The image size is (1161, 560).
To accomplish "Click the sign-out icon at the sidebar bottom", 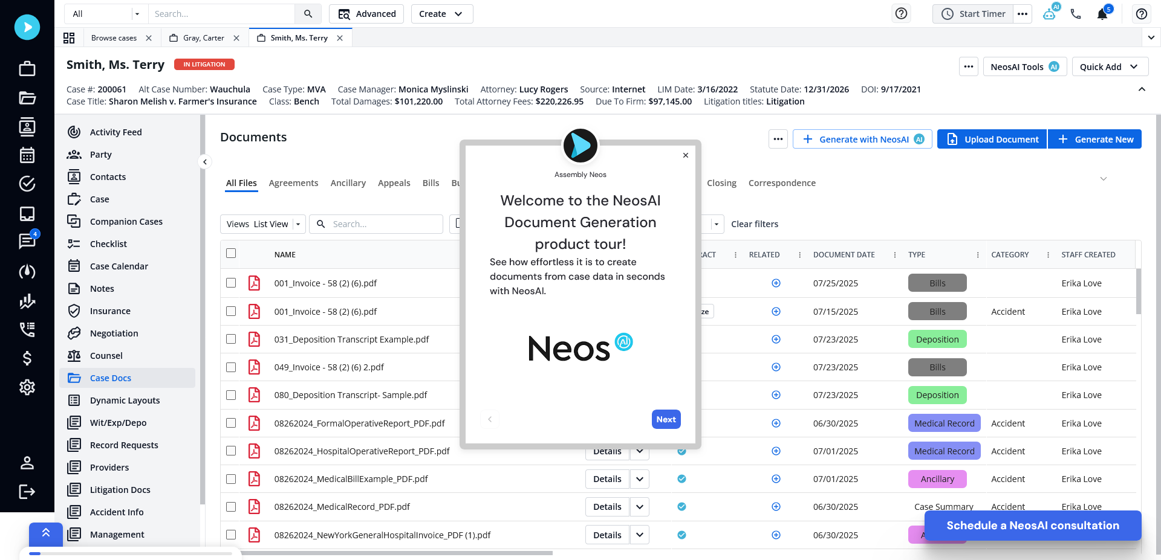I will (27, 492).
